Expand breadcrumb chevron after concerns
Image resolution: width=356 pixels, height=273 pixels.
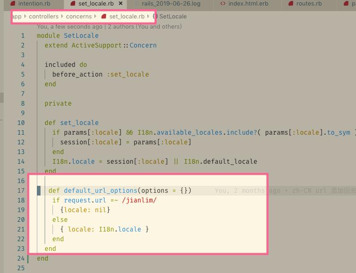coord(95,16)
